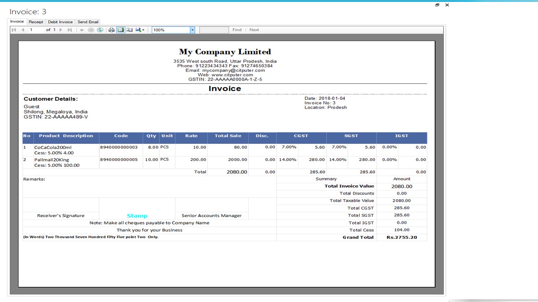Return to the Invoice tab
This screenshot has width=538, height=302.
tap(17, 21)
